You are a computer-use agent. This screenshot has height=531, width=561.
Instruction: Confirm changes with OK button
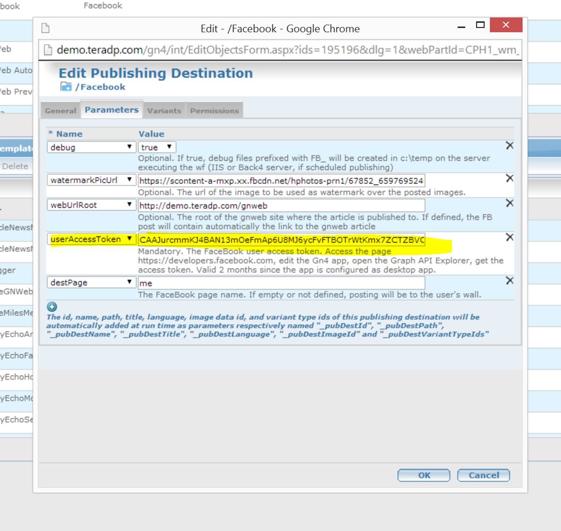click(x=424, y=475)
